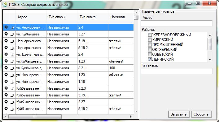Select the '100' nominal cell
The width and height of the screenshot is (219, 122).
[x=121, y=68]
